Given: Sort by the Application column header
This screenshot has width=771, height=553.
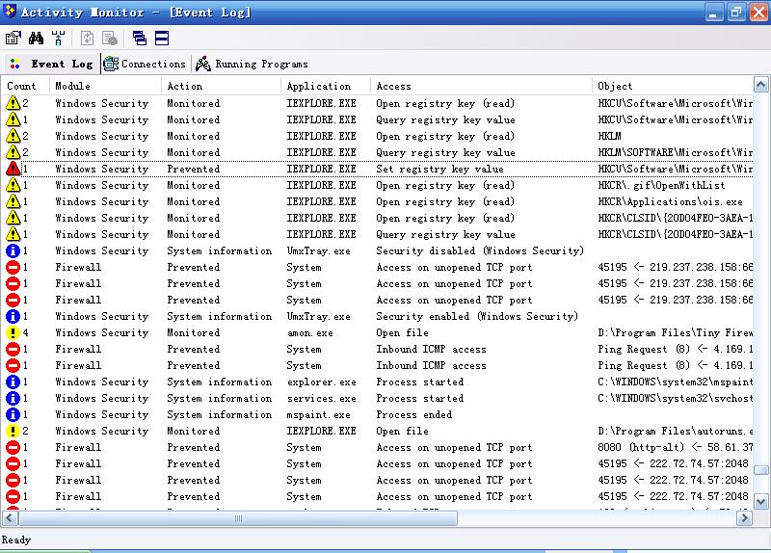Looking at the screenshot, I should pos(326,86).
